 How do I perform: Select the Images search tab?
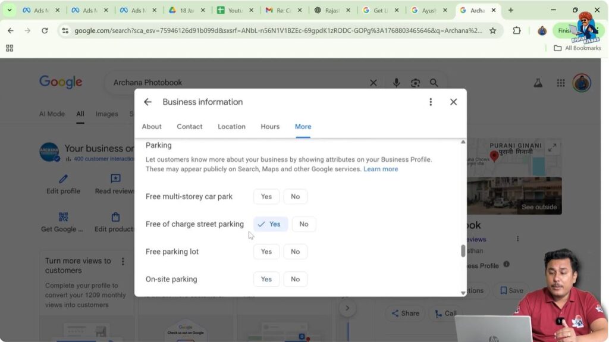point(106,114)
